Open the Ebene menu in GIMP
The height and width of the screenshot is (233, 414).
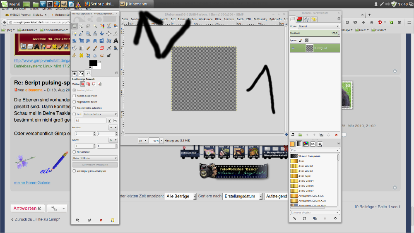[181, 19]
